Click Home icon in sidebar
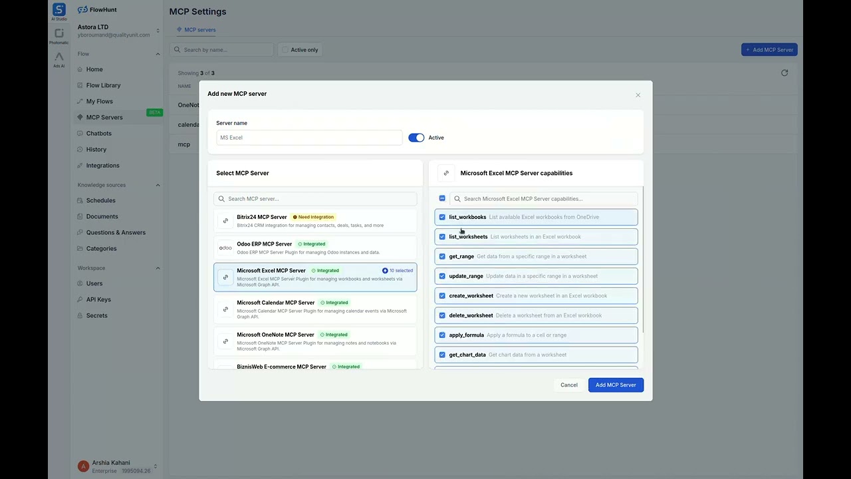Viewport: 851px width, 479px height. 80,69
